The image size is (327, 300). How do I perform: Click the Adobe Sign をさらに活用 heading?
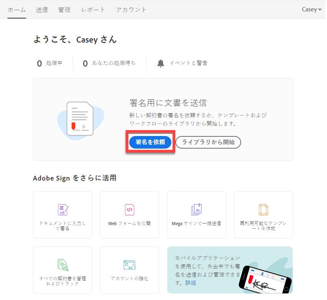(75, 178)
